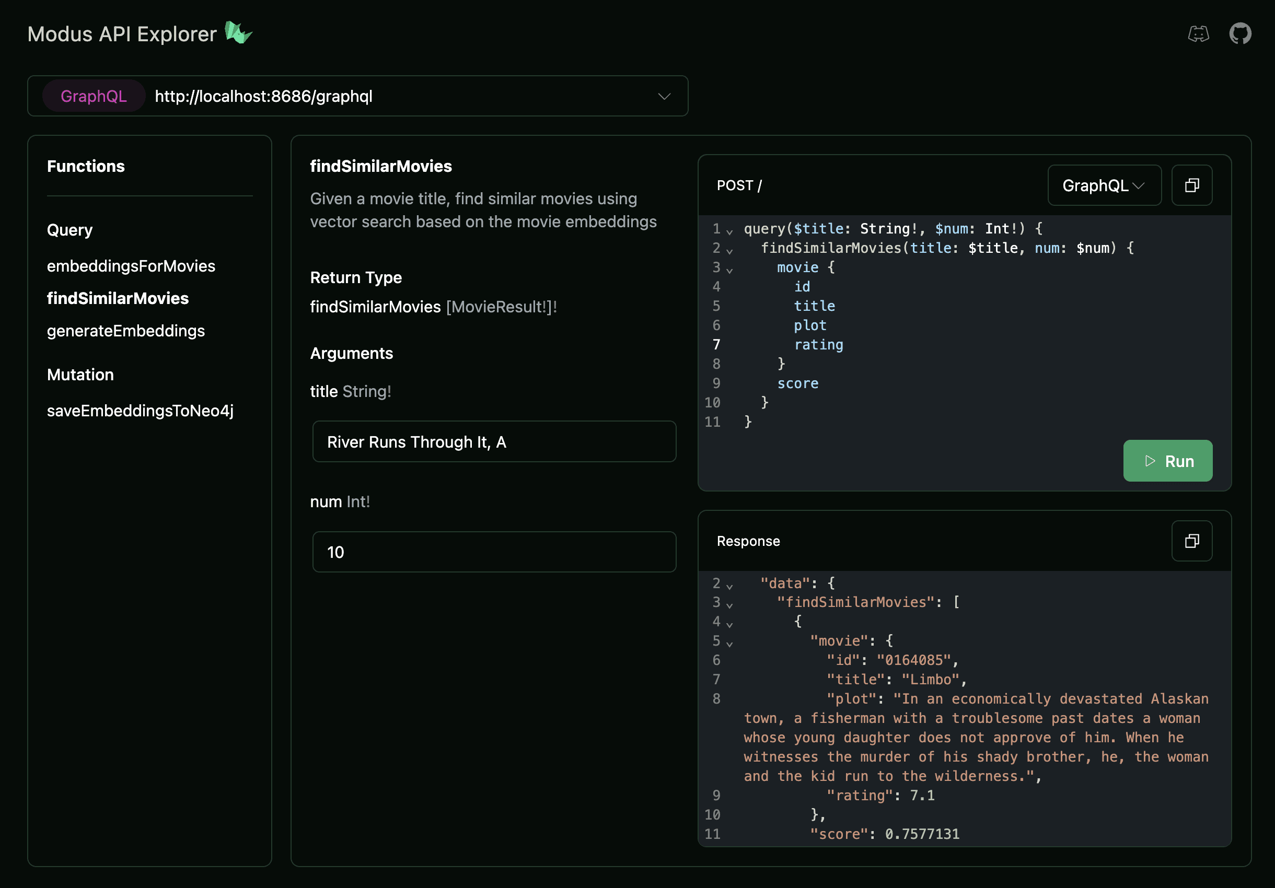This screenshot has height=888, width=1275.
Task: Open the GraphQL format dropdown
Action: click(1105, 184)
